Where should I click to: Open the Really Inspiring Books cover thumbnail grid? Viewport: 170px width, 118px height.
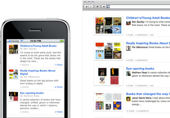(109, 51)
